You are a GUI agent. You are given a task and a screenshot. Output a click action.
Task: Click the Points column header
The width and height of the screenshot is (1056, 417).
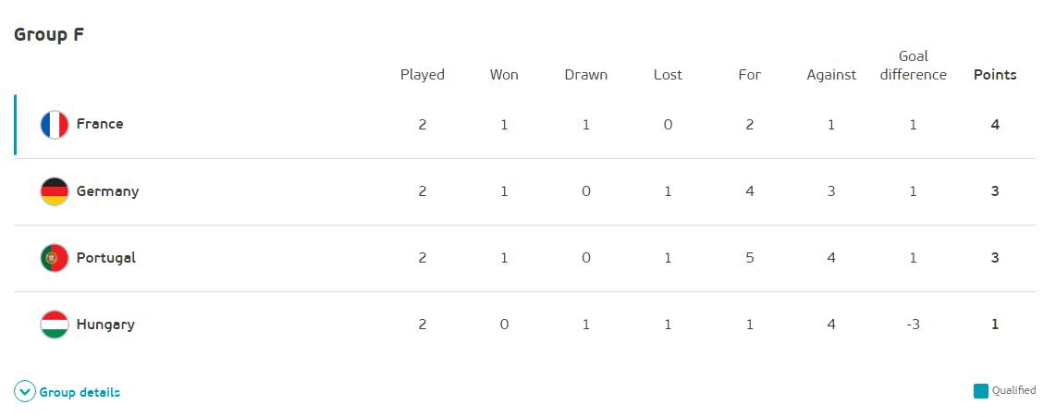[995, 75]
